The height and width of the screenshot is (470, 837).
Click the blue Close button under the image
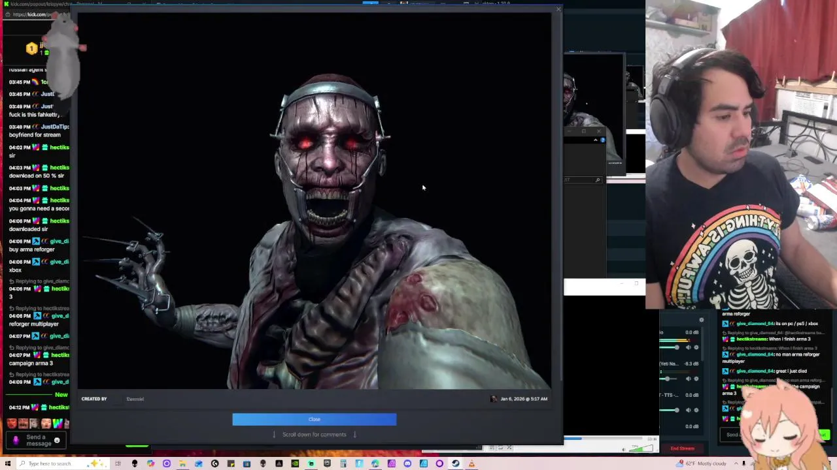(x=314, y=419)
